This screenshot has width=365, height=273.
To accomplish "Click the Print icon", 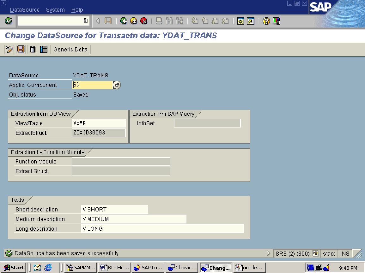I will (x=159, y=21).
